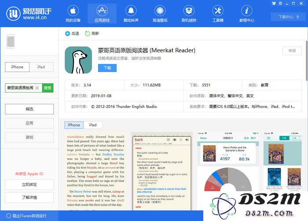308x221 pixels.
Task: Select iPhone screenshots tab
Action: [74, 125]
